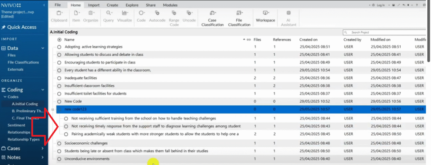The width and height of the screenshot is (431, 165).
Task: Collapse the new code123 tree node
Action: pyautogui.click(x=53, y=109)
